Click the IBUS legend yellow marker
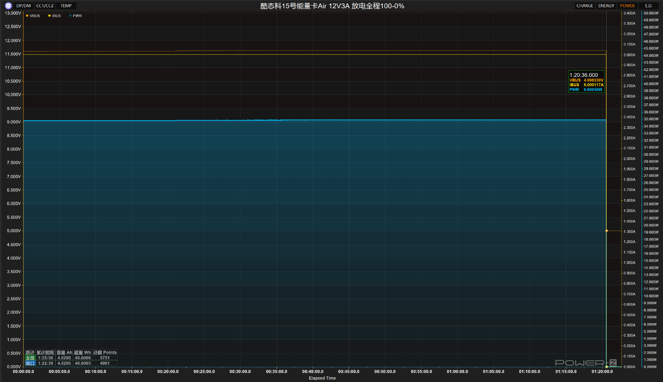Screen dimensions: 663x382 click(x=49, y=16)
